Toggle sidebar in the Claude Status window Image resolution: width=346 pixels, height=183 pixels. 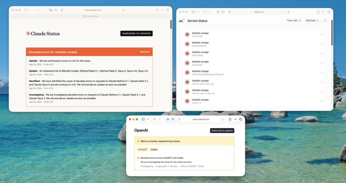point(26,10)
